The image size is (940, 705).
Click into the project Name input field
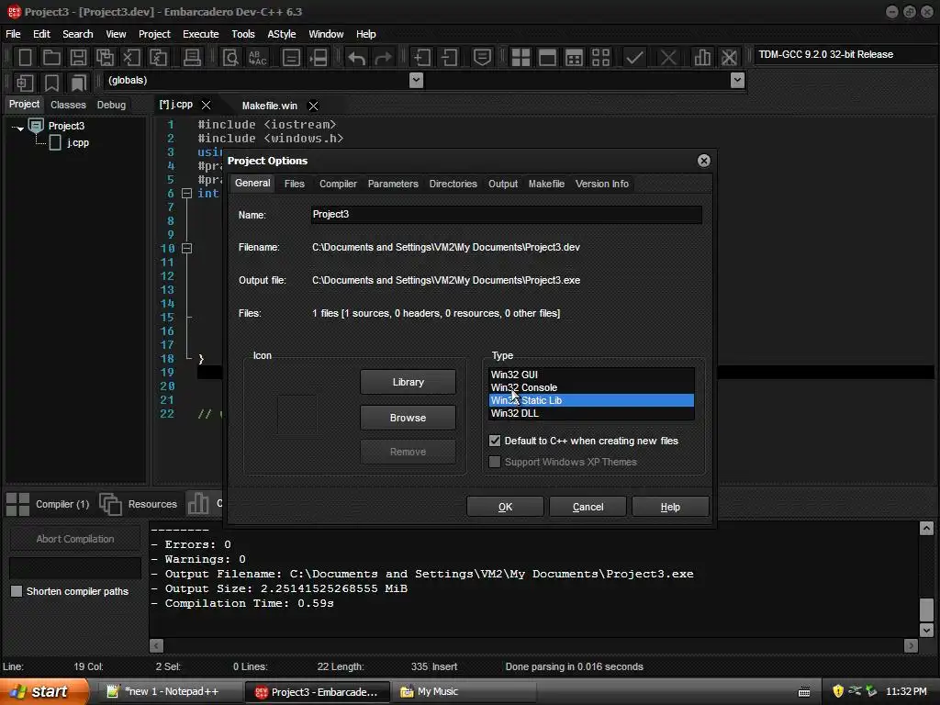(506, 215)
